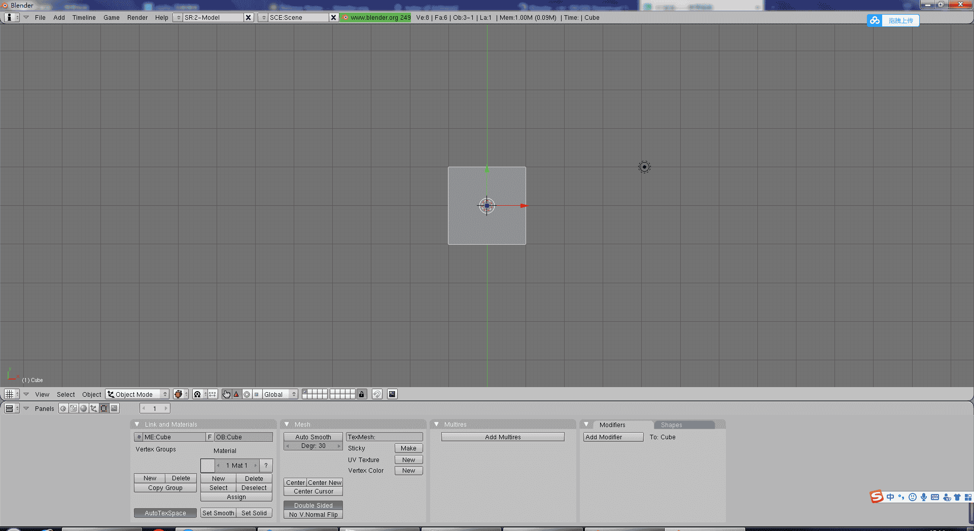Screen dimensions: 974x531
Task: Disable the AutoTexSpace toggle
Action: (x=165, y=513)
